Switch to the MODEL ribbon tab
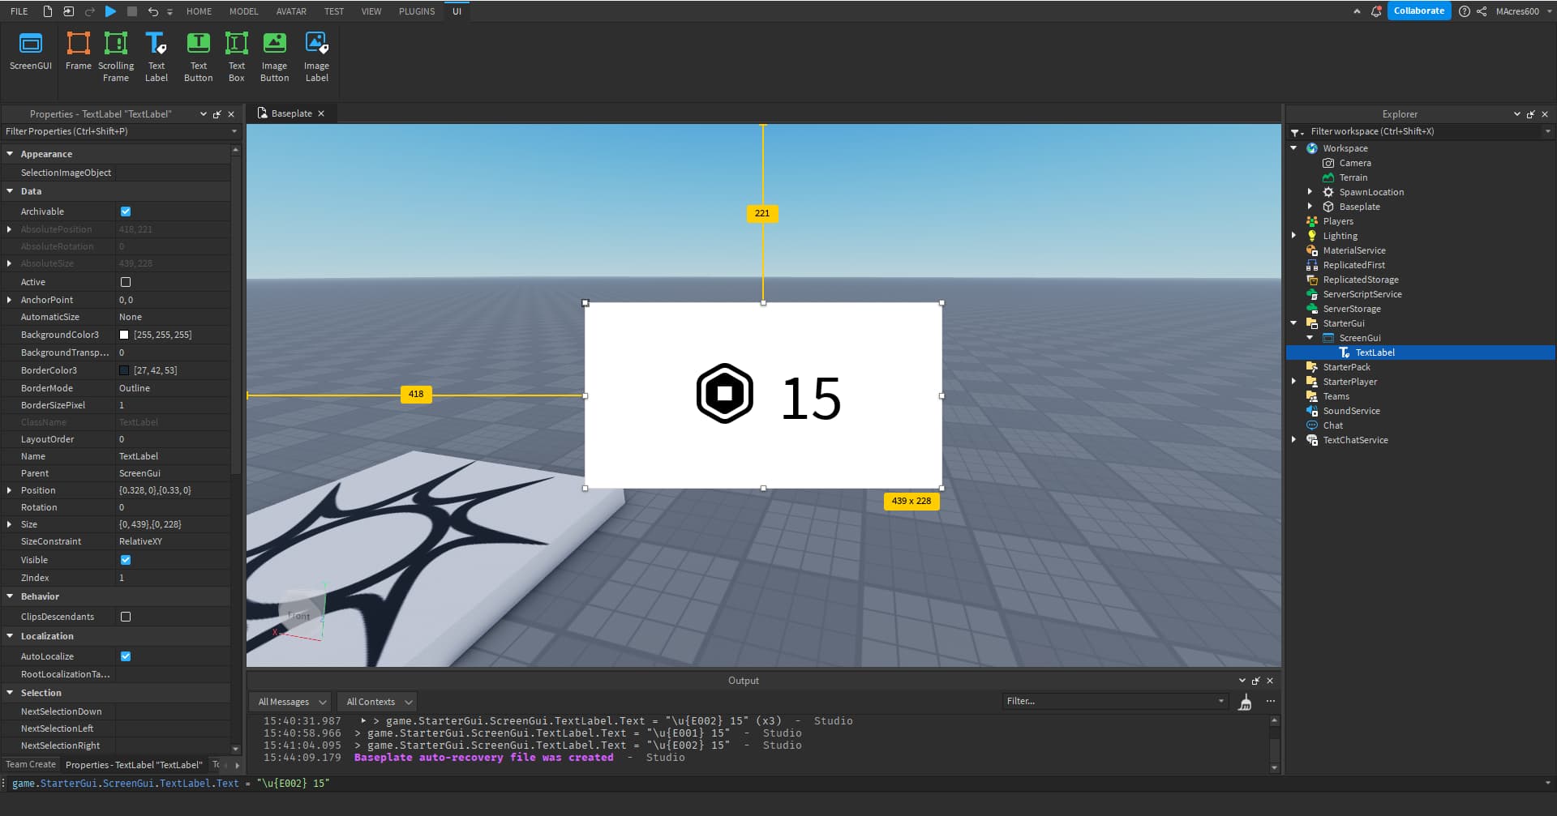Screen dimensions: 1557x816 point(243,11)
